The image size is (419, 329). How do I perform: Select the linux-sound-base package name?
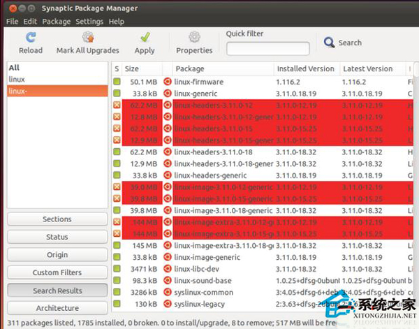click(203, 281)
